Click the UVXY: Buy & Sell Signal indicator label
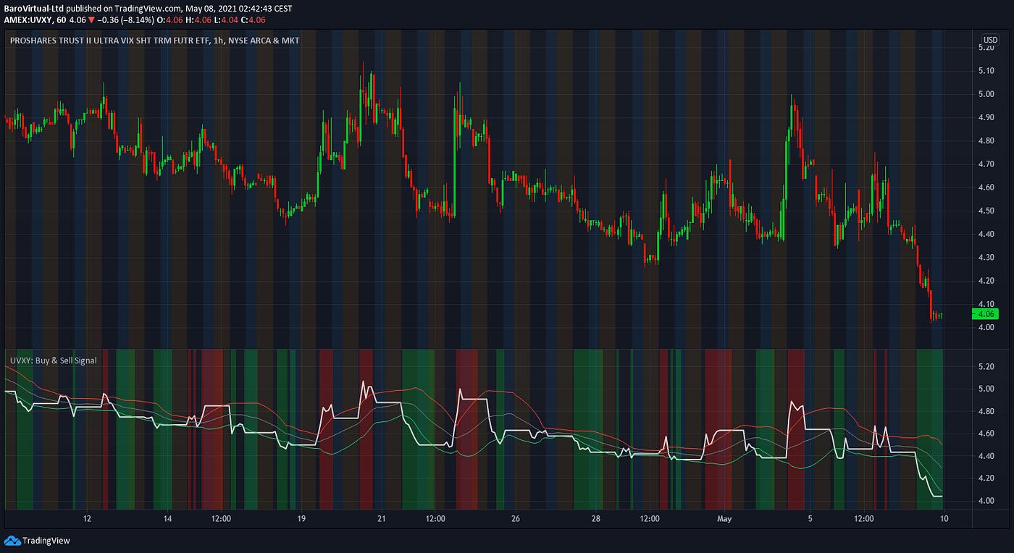1014x553 pixels. [53, 360]
